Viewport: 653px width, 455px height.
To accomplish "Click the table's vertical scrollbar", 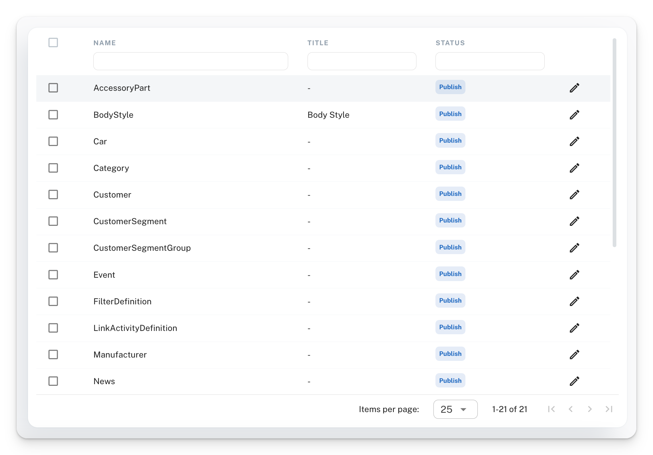I will point(614,143).
